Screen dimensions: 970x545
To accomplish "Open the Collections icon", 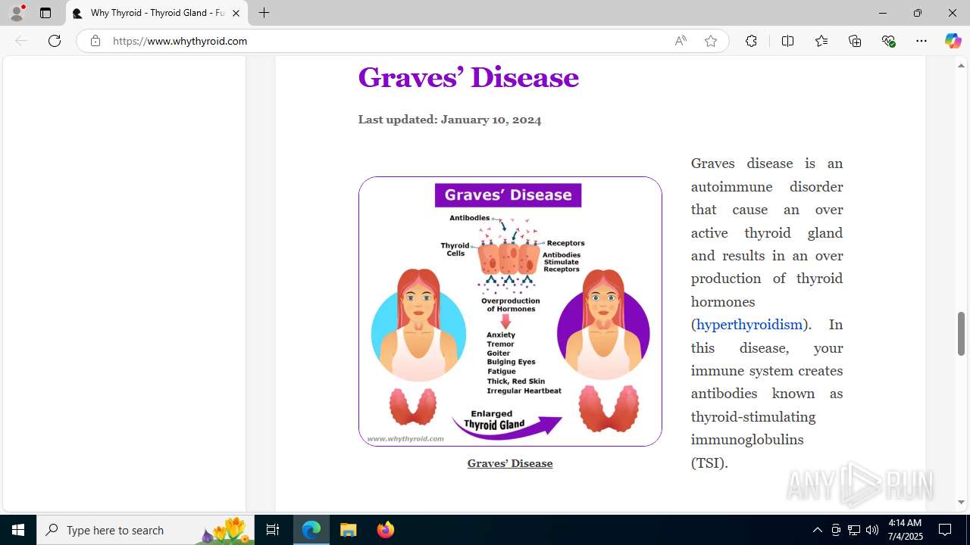I will (855, 41).
